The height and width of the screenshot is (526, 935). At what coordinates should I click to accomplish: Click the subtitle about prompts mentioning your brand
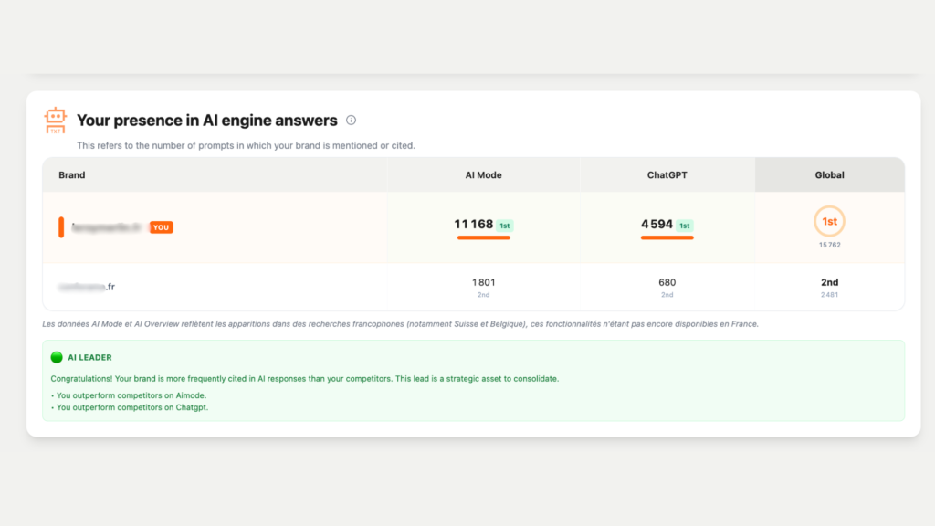coord(246,145)
